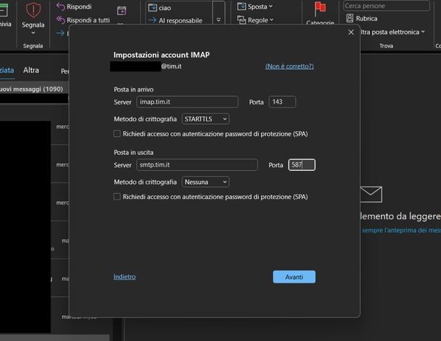Switch to the Evidenziata inbox tab

coord(7,70)
